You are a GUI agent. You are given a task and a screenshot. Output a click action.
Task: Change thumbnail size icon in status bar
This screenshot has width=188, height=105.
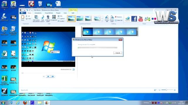pyautogui.click(x=155, y=90)
